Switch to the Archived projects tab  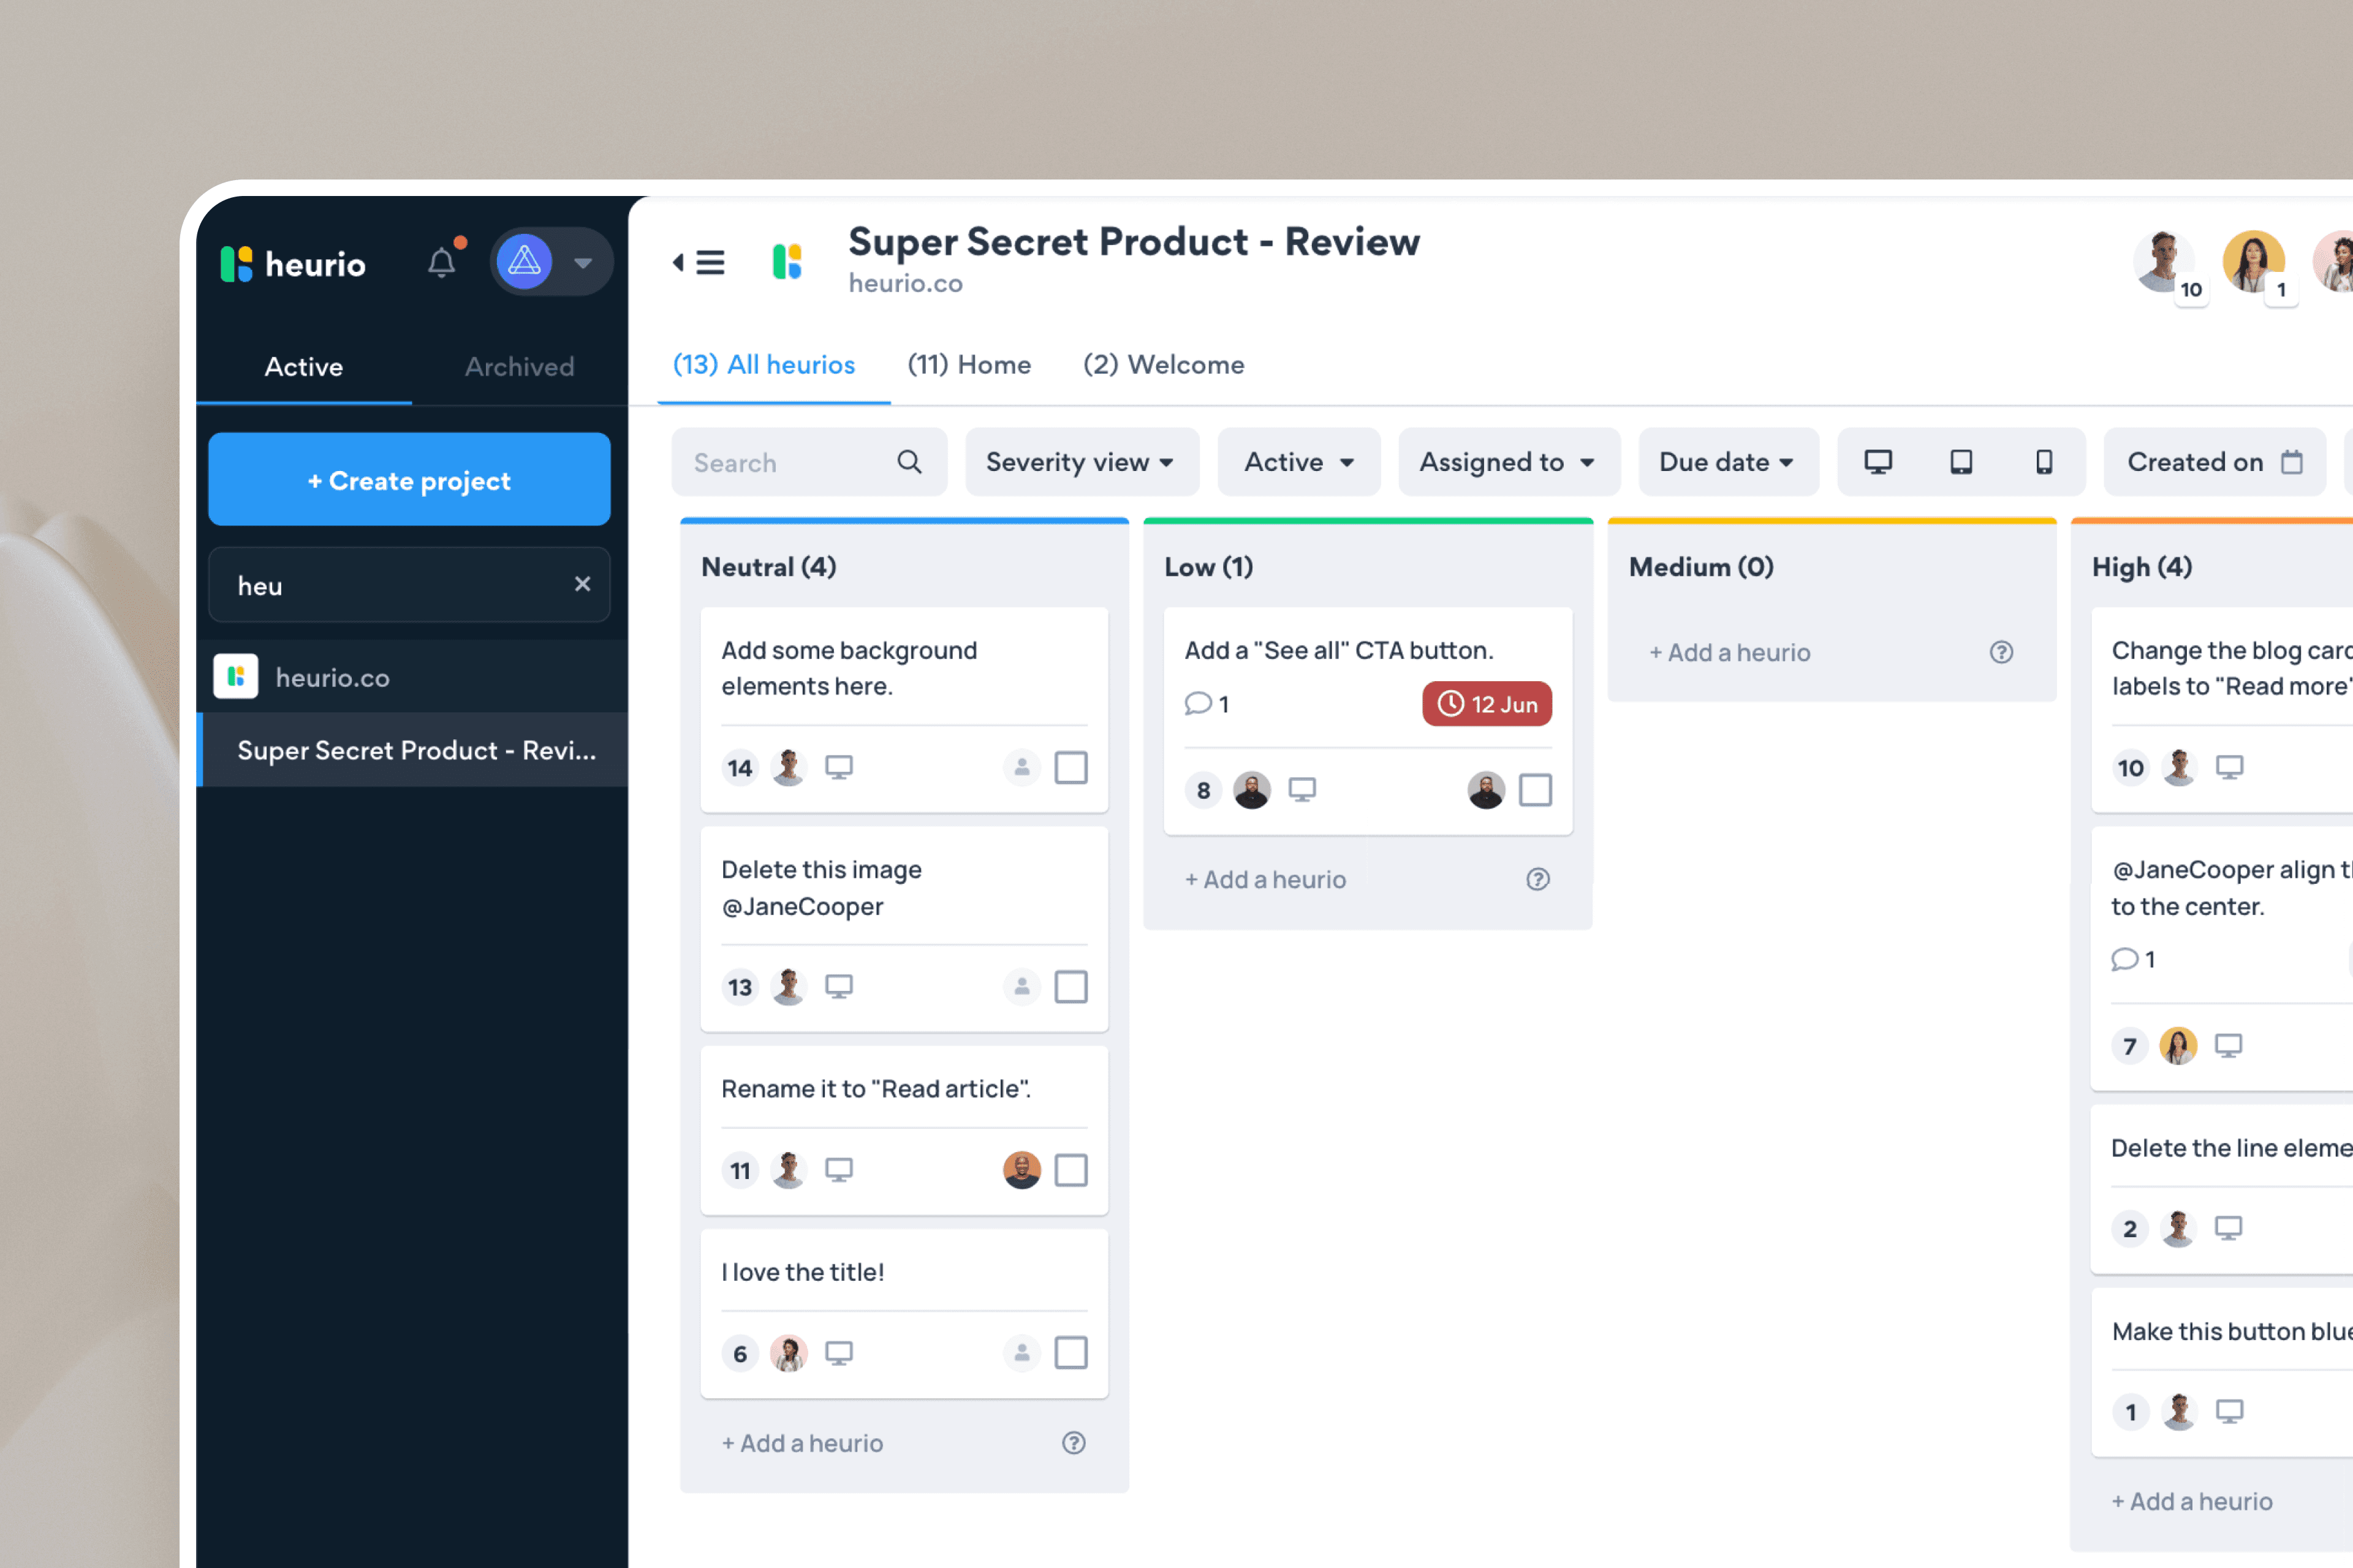pos(519,366)
